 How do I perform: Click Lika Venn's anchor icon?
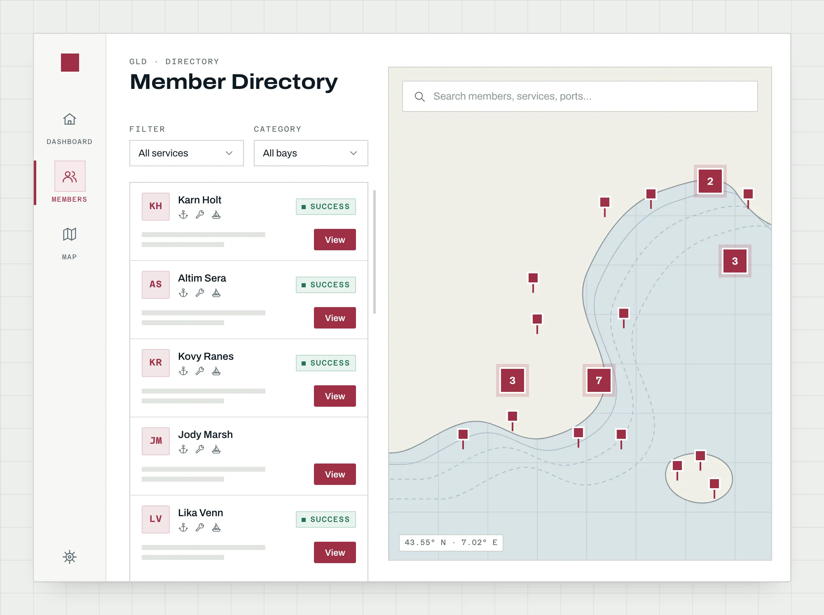(183, 528)
